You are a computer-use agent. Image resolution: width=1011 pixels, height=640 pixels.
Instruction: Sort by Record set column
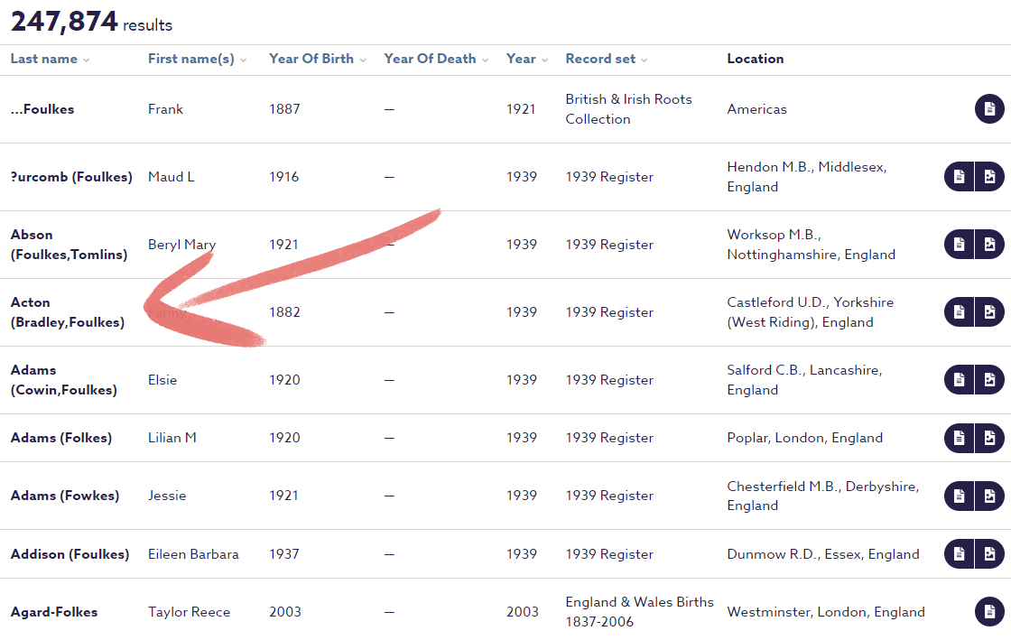[x=606, y=59]
